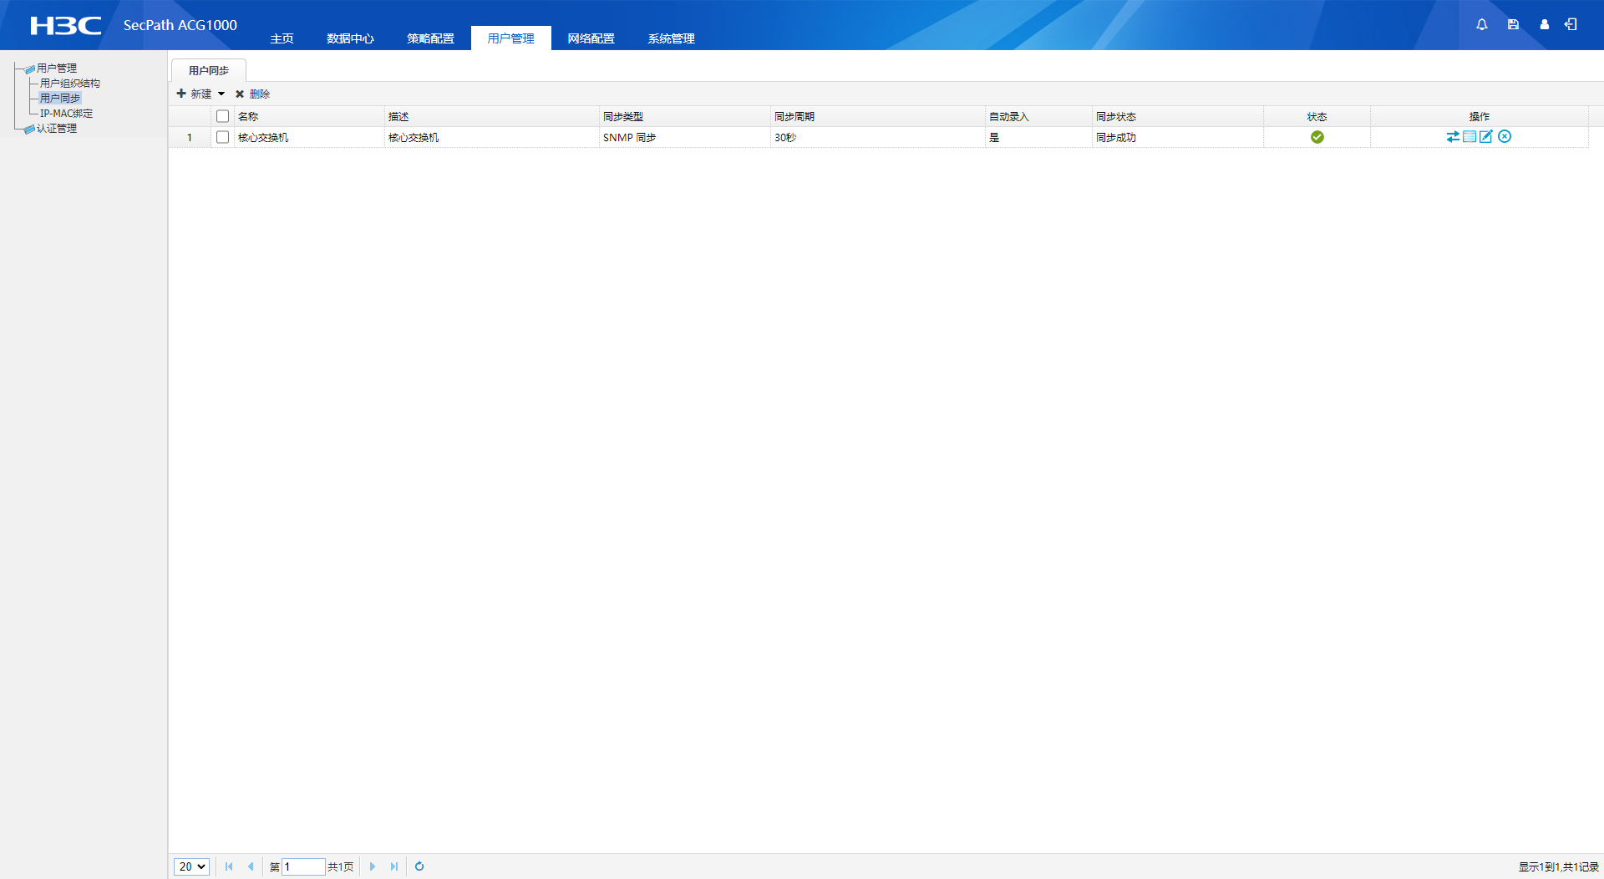Go to last page of results
The image size is (1604, 879).
click(394, 866)
